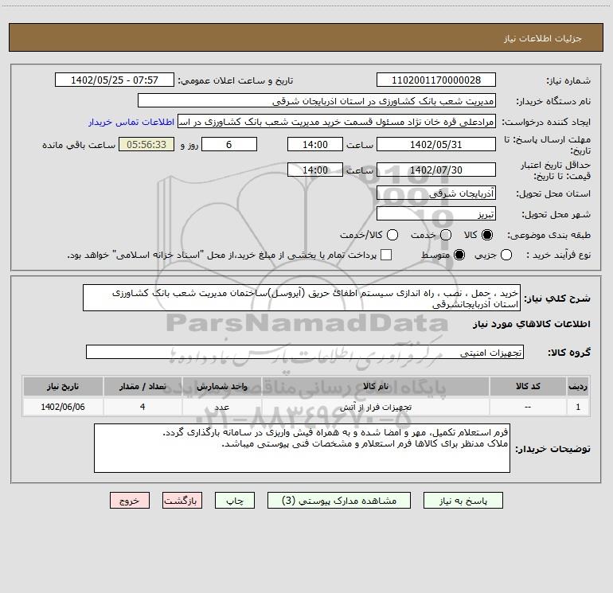This screenshot has width=613, height=593.
Task: Choose متوسط purchase process type
Action: [x=459, y=255]
